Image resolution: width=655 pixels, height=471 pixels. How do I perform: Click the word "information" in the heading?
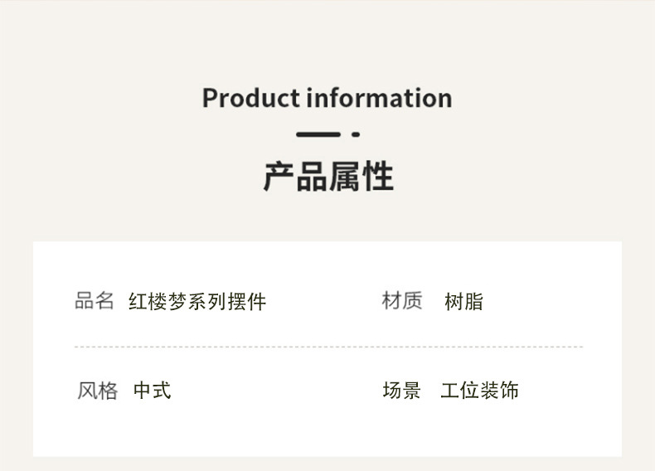379,98
